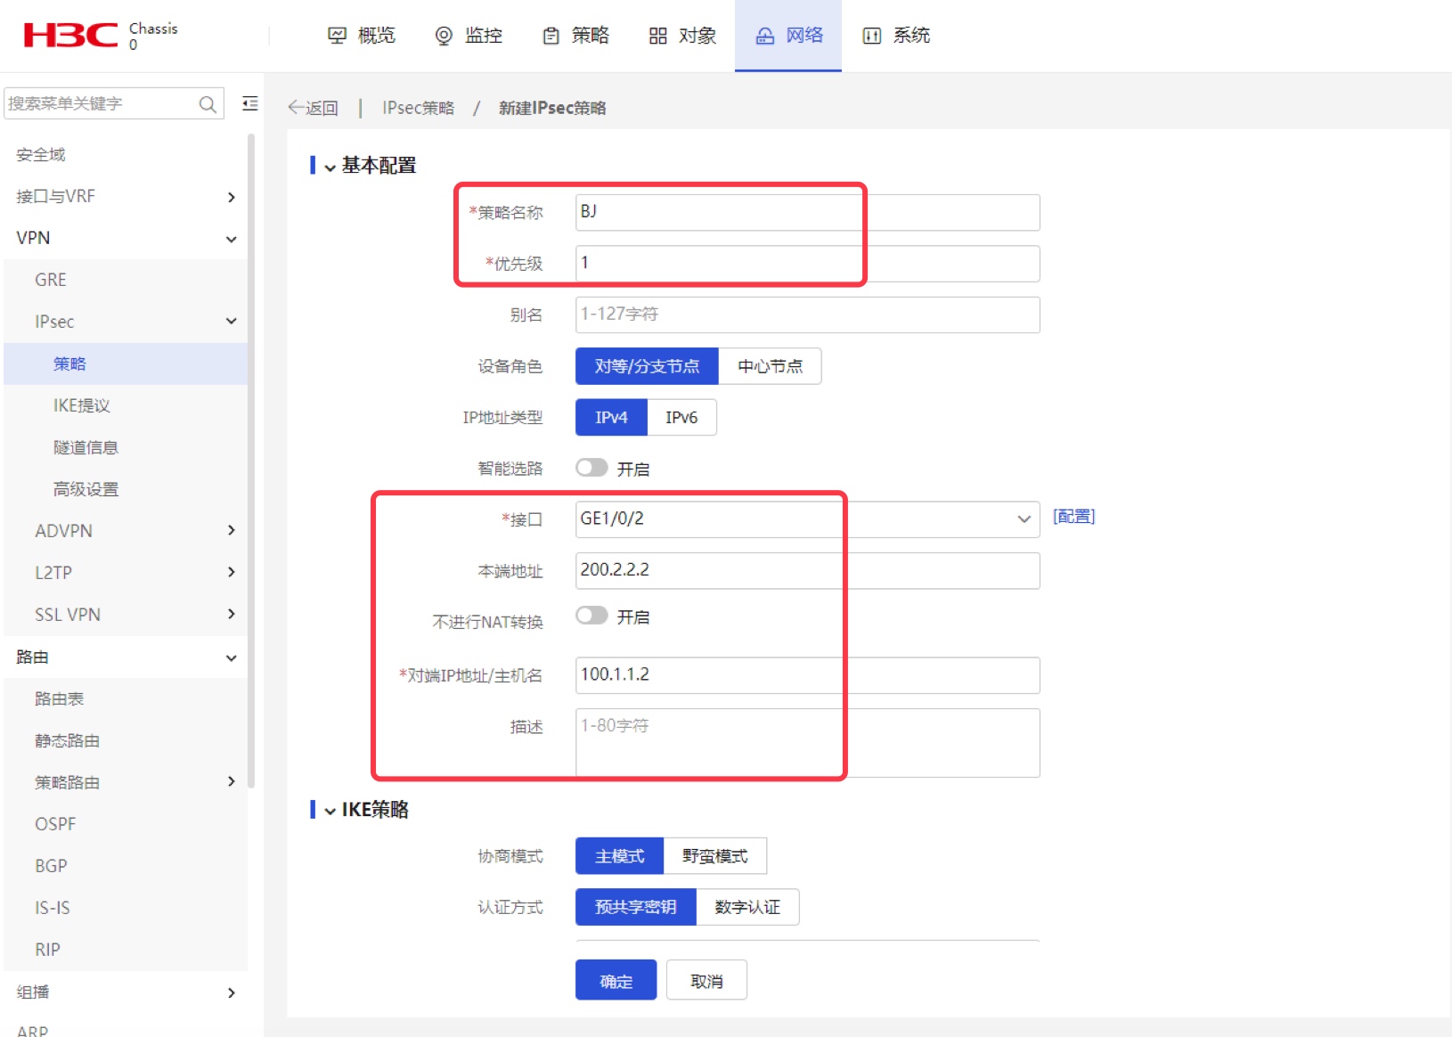Go back with the 返回 arrow
The width and height of the screenshot is (1452, 1037).
tap(313, 108)
